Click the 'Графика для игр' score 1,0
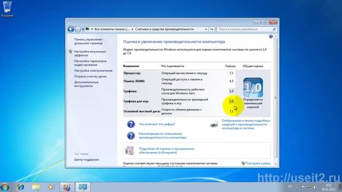The image size is (342, 192). (231, 101)
